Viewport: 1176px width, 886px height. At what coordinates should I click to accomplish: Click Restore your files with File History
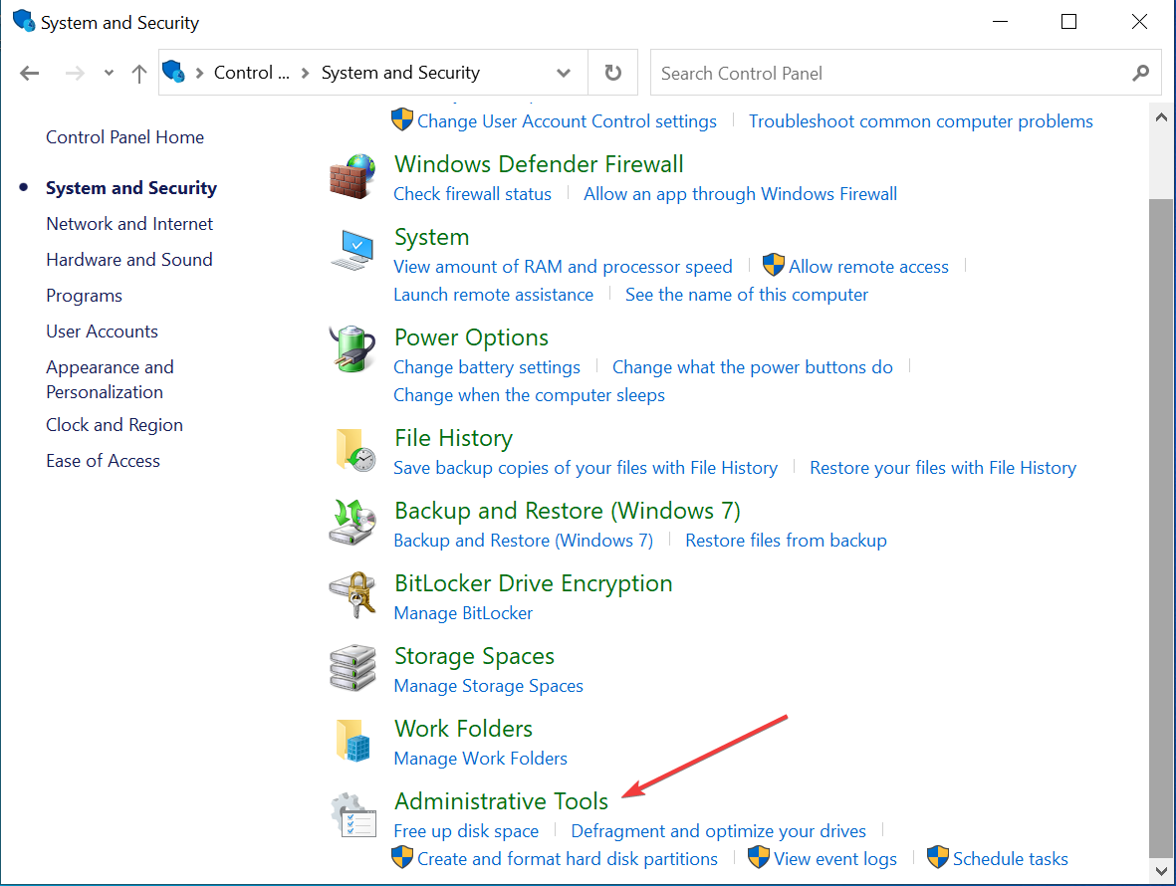(x=943, y=468)
